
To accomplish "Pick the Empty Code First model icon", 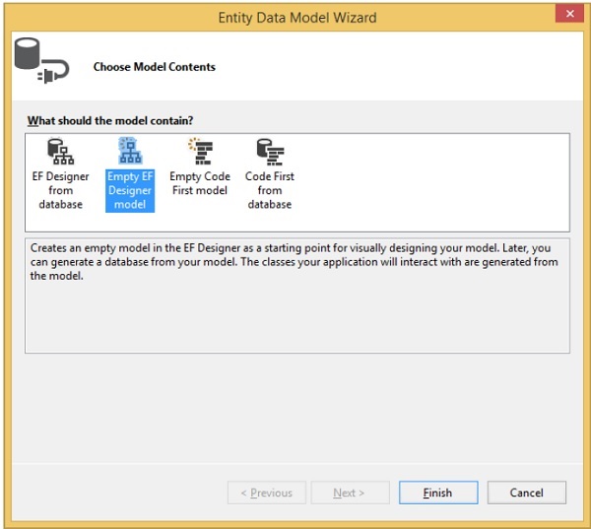I will click(x=200, y=153).
